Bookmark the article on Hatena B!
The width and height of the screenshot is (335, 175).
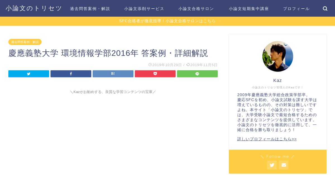point(113,74)
